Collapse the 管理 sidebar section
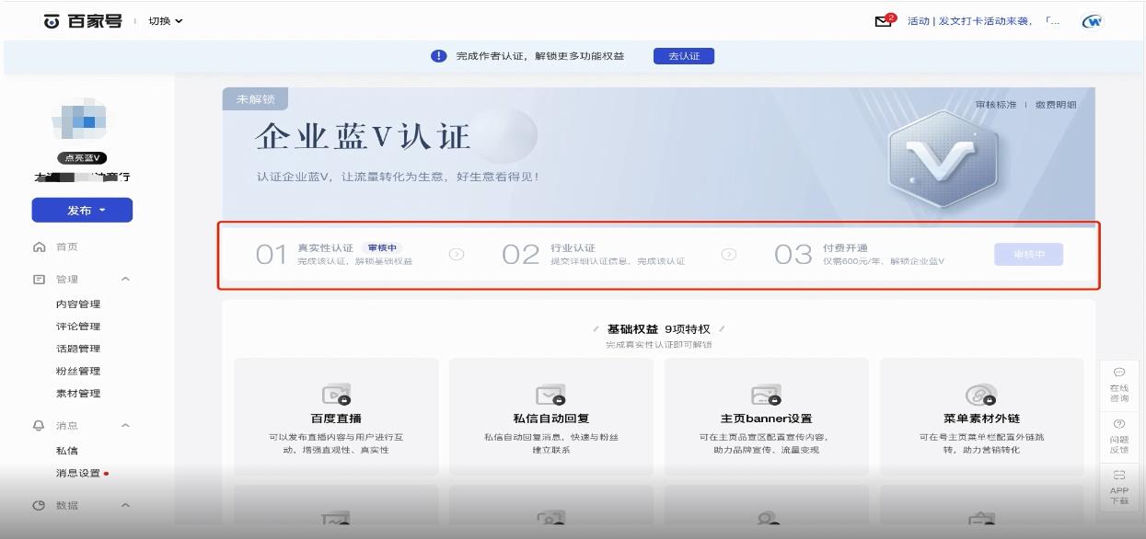Image resolution: width=1146 pixels, height=539 pixels. point(126,280)
